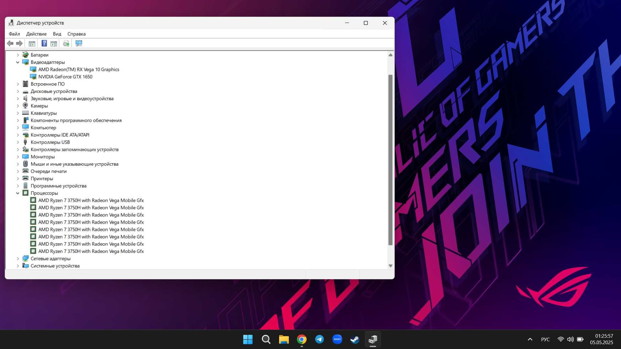This screenshot has height=349, width=621.
Task: Select NVIDIA GeForce GTX 1650 device
Action: [65, 77]
